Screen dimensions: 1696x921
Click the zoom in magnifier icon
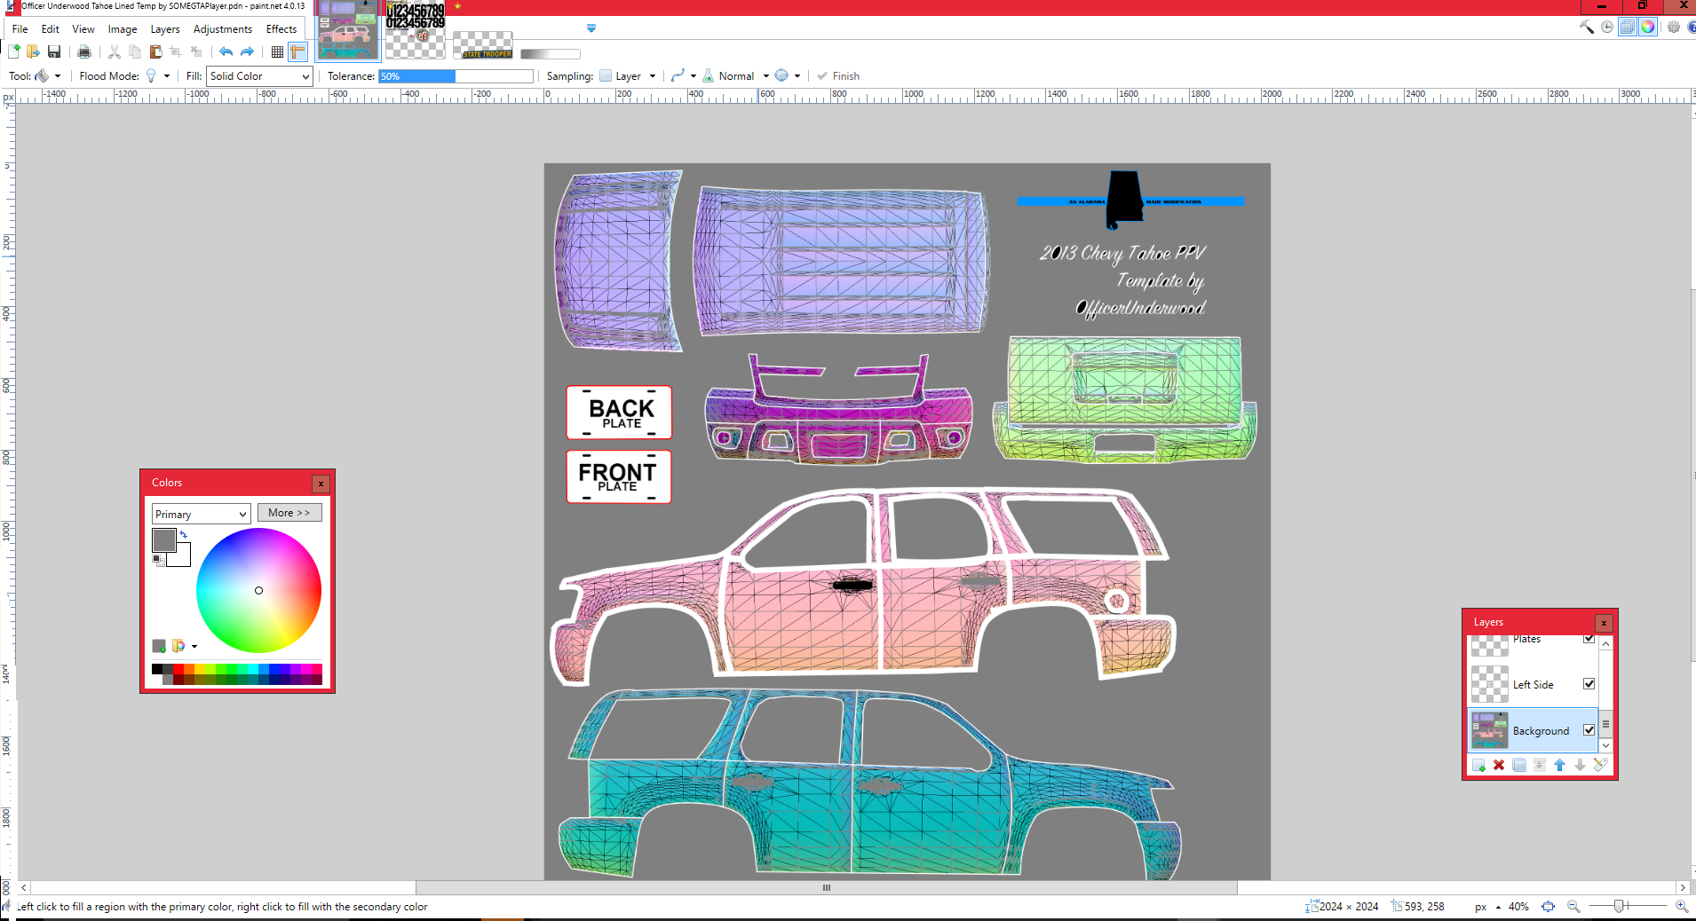tap(1681, 906)
